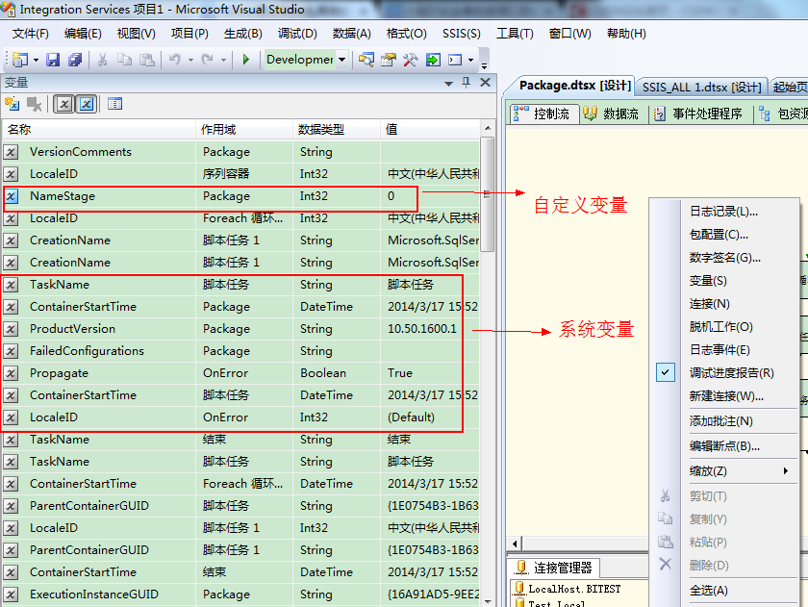The image size is (808, 607).
Task: Click the New Project toolbar icon
Action: 20,60
